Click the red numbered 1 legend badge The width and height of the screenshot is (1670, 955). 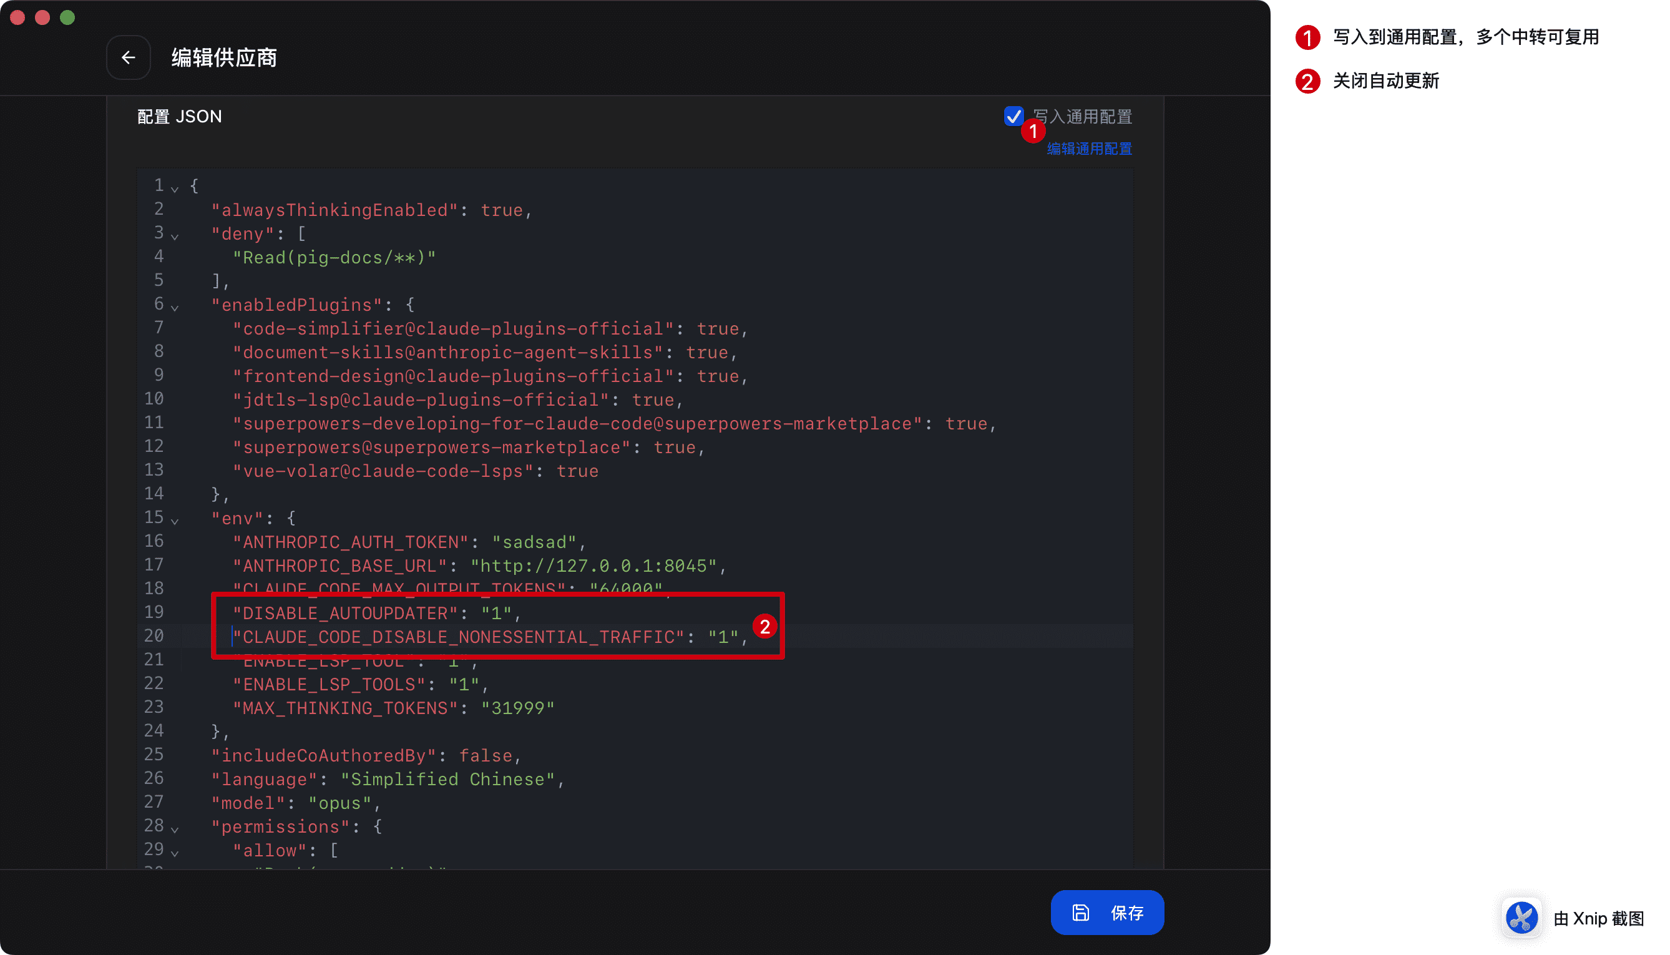1307,37
